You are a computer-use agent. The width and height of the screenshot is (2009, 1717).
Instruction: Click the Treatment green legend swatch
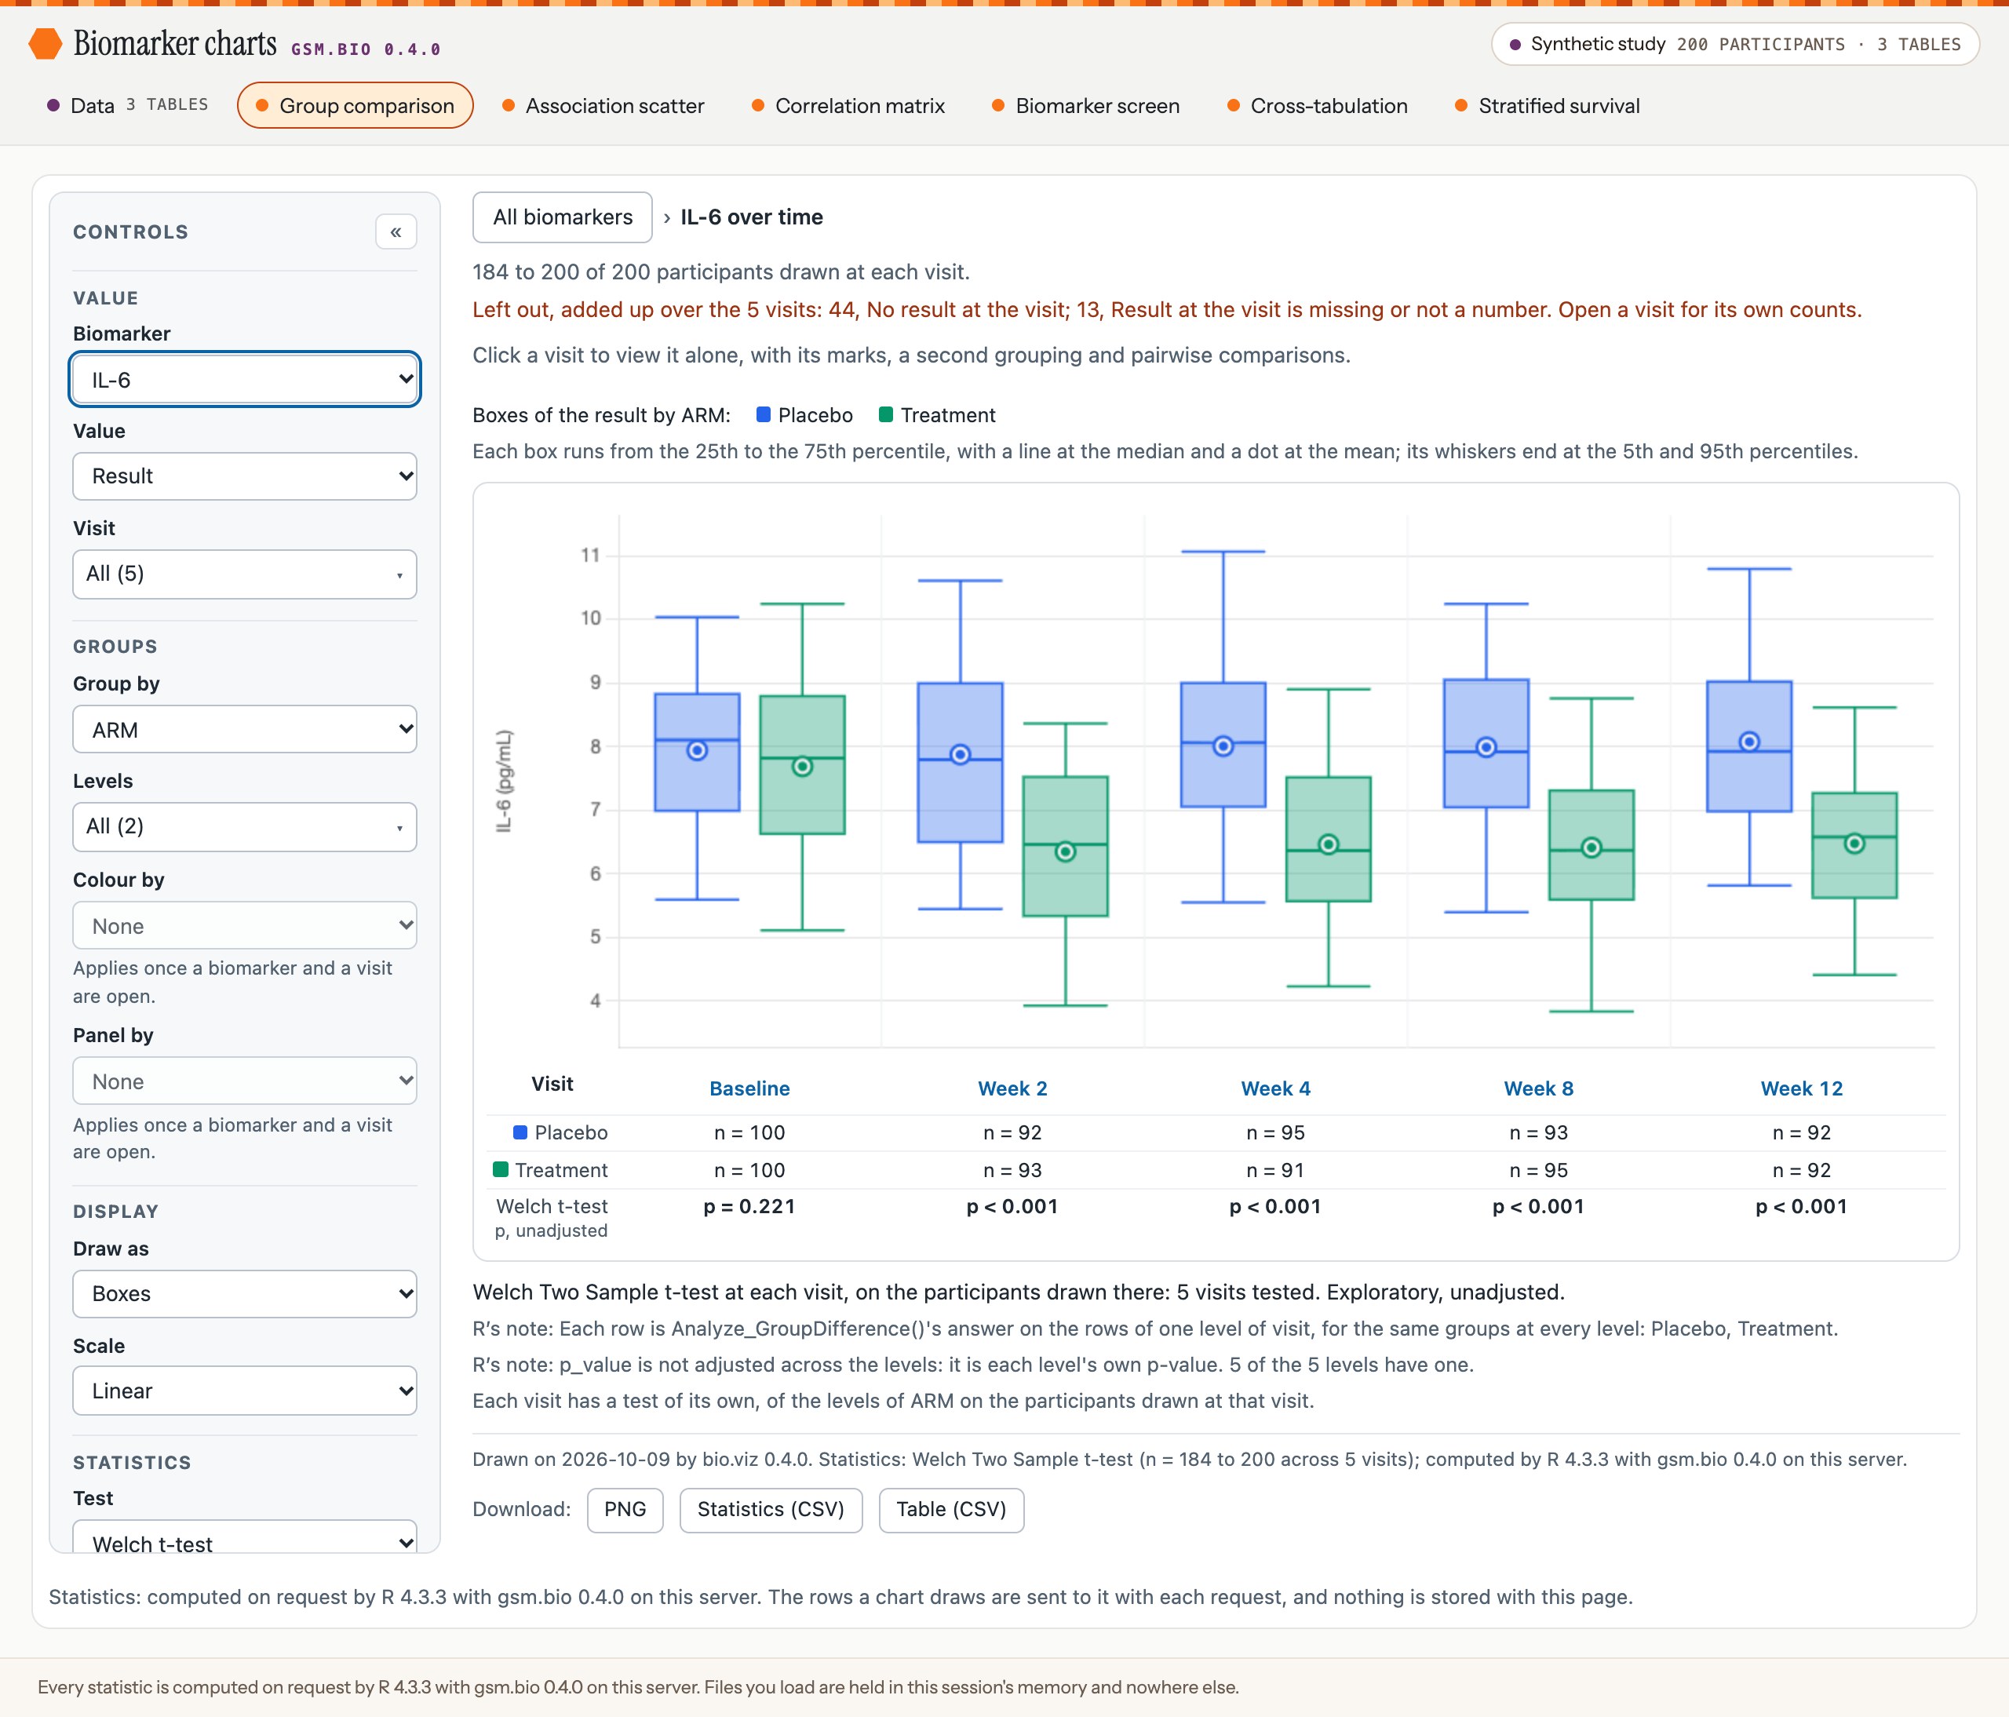(x=885, y=415)
